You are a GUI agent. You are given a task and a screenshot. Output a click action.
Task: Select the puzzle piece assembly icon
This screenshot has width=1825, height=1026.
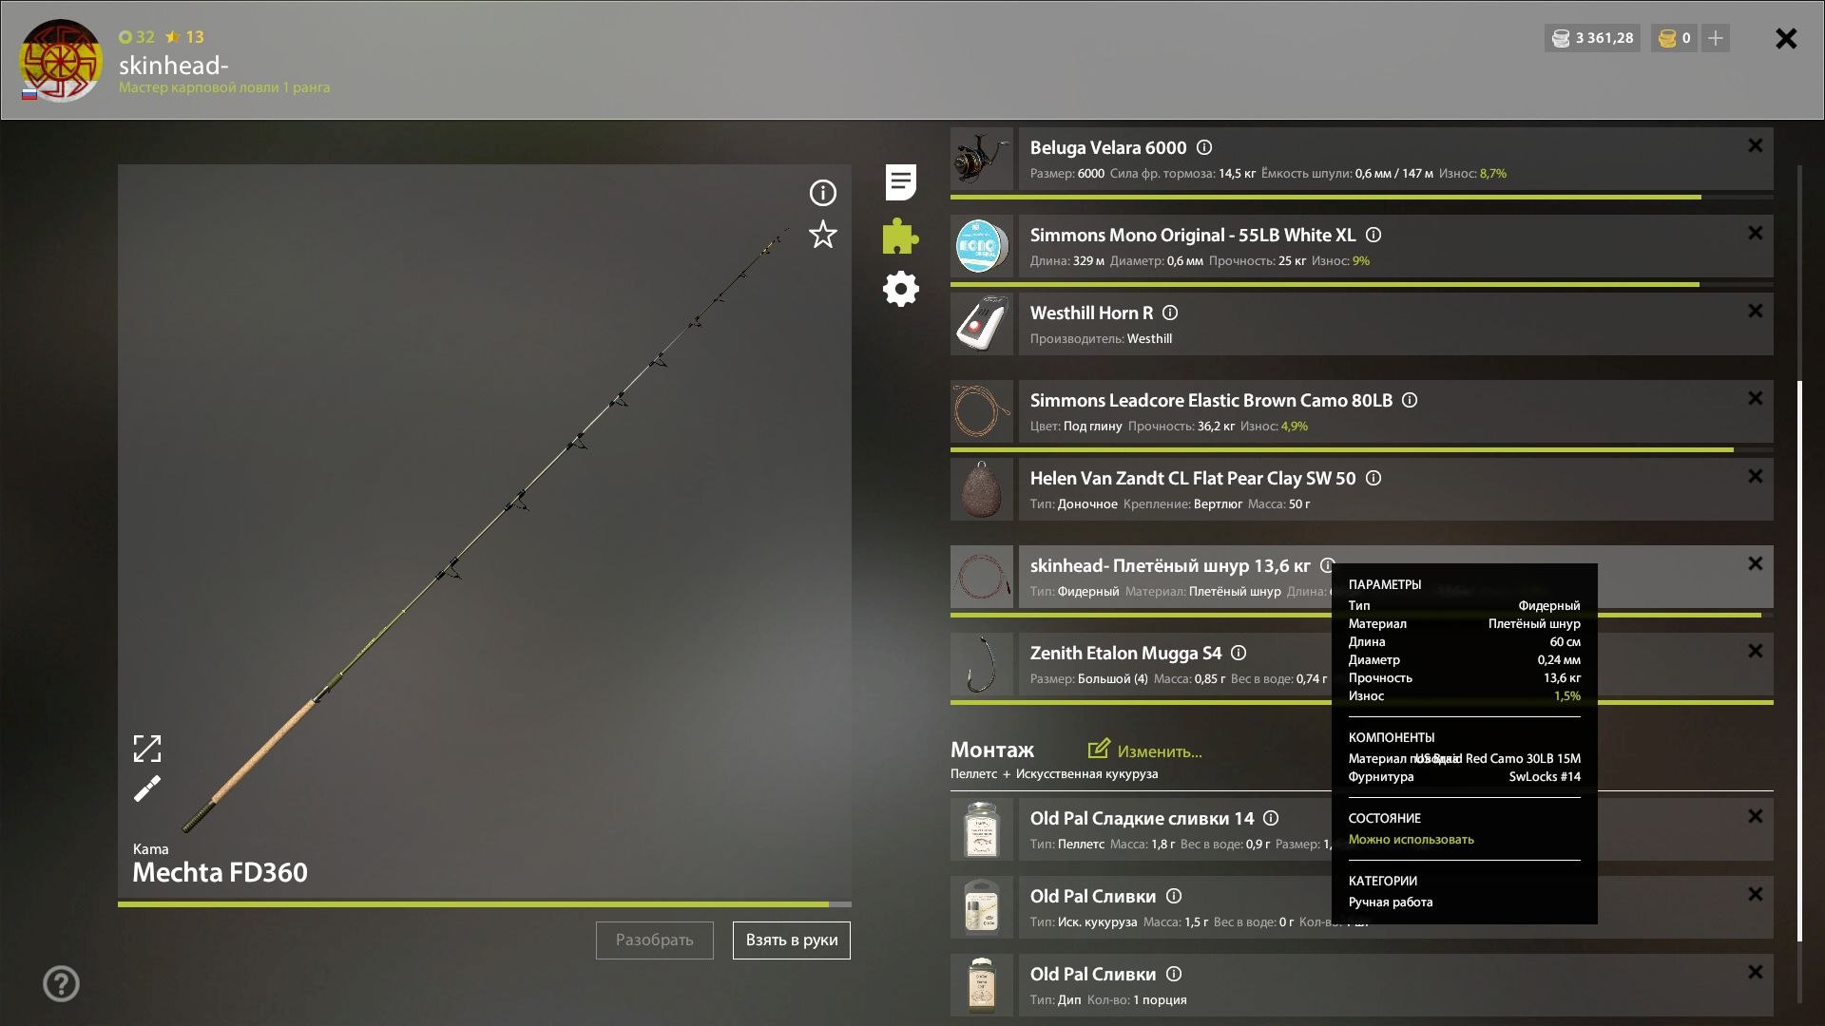(899, 237)
